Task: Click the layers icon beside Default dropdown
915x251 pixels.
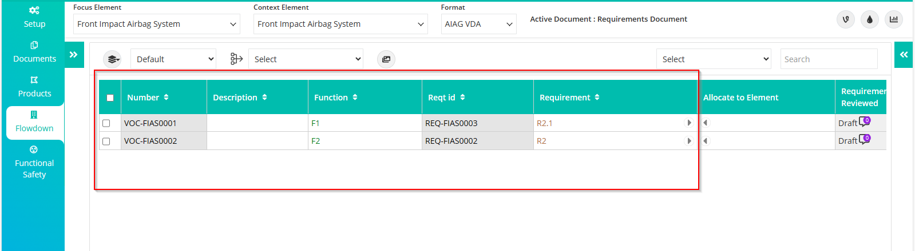Action: 113,59
